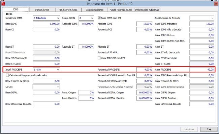The width and height of the screenshot is (219, 134).
Task: Click the Valor Estorno de ICMS field
Action: pyautogui.click(x=202, y=81)
